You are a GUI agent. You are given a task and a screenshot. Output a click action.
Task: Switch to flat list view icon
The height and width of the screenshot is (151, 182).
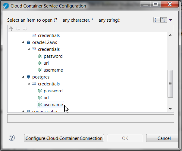tap(157, 20)
